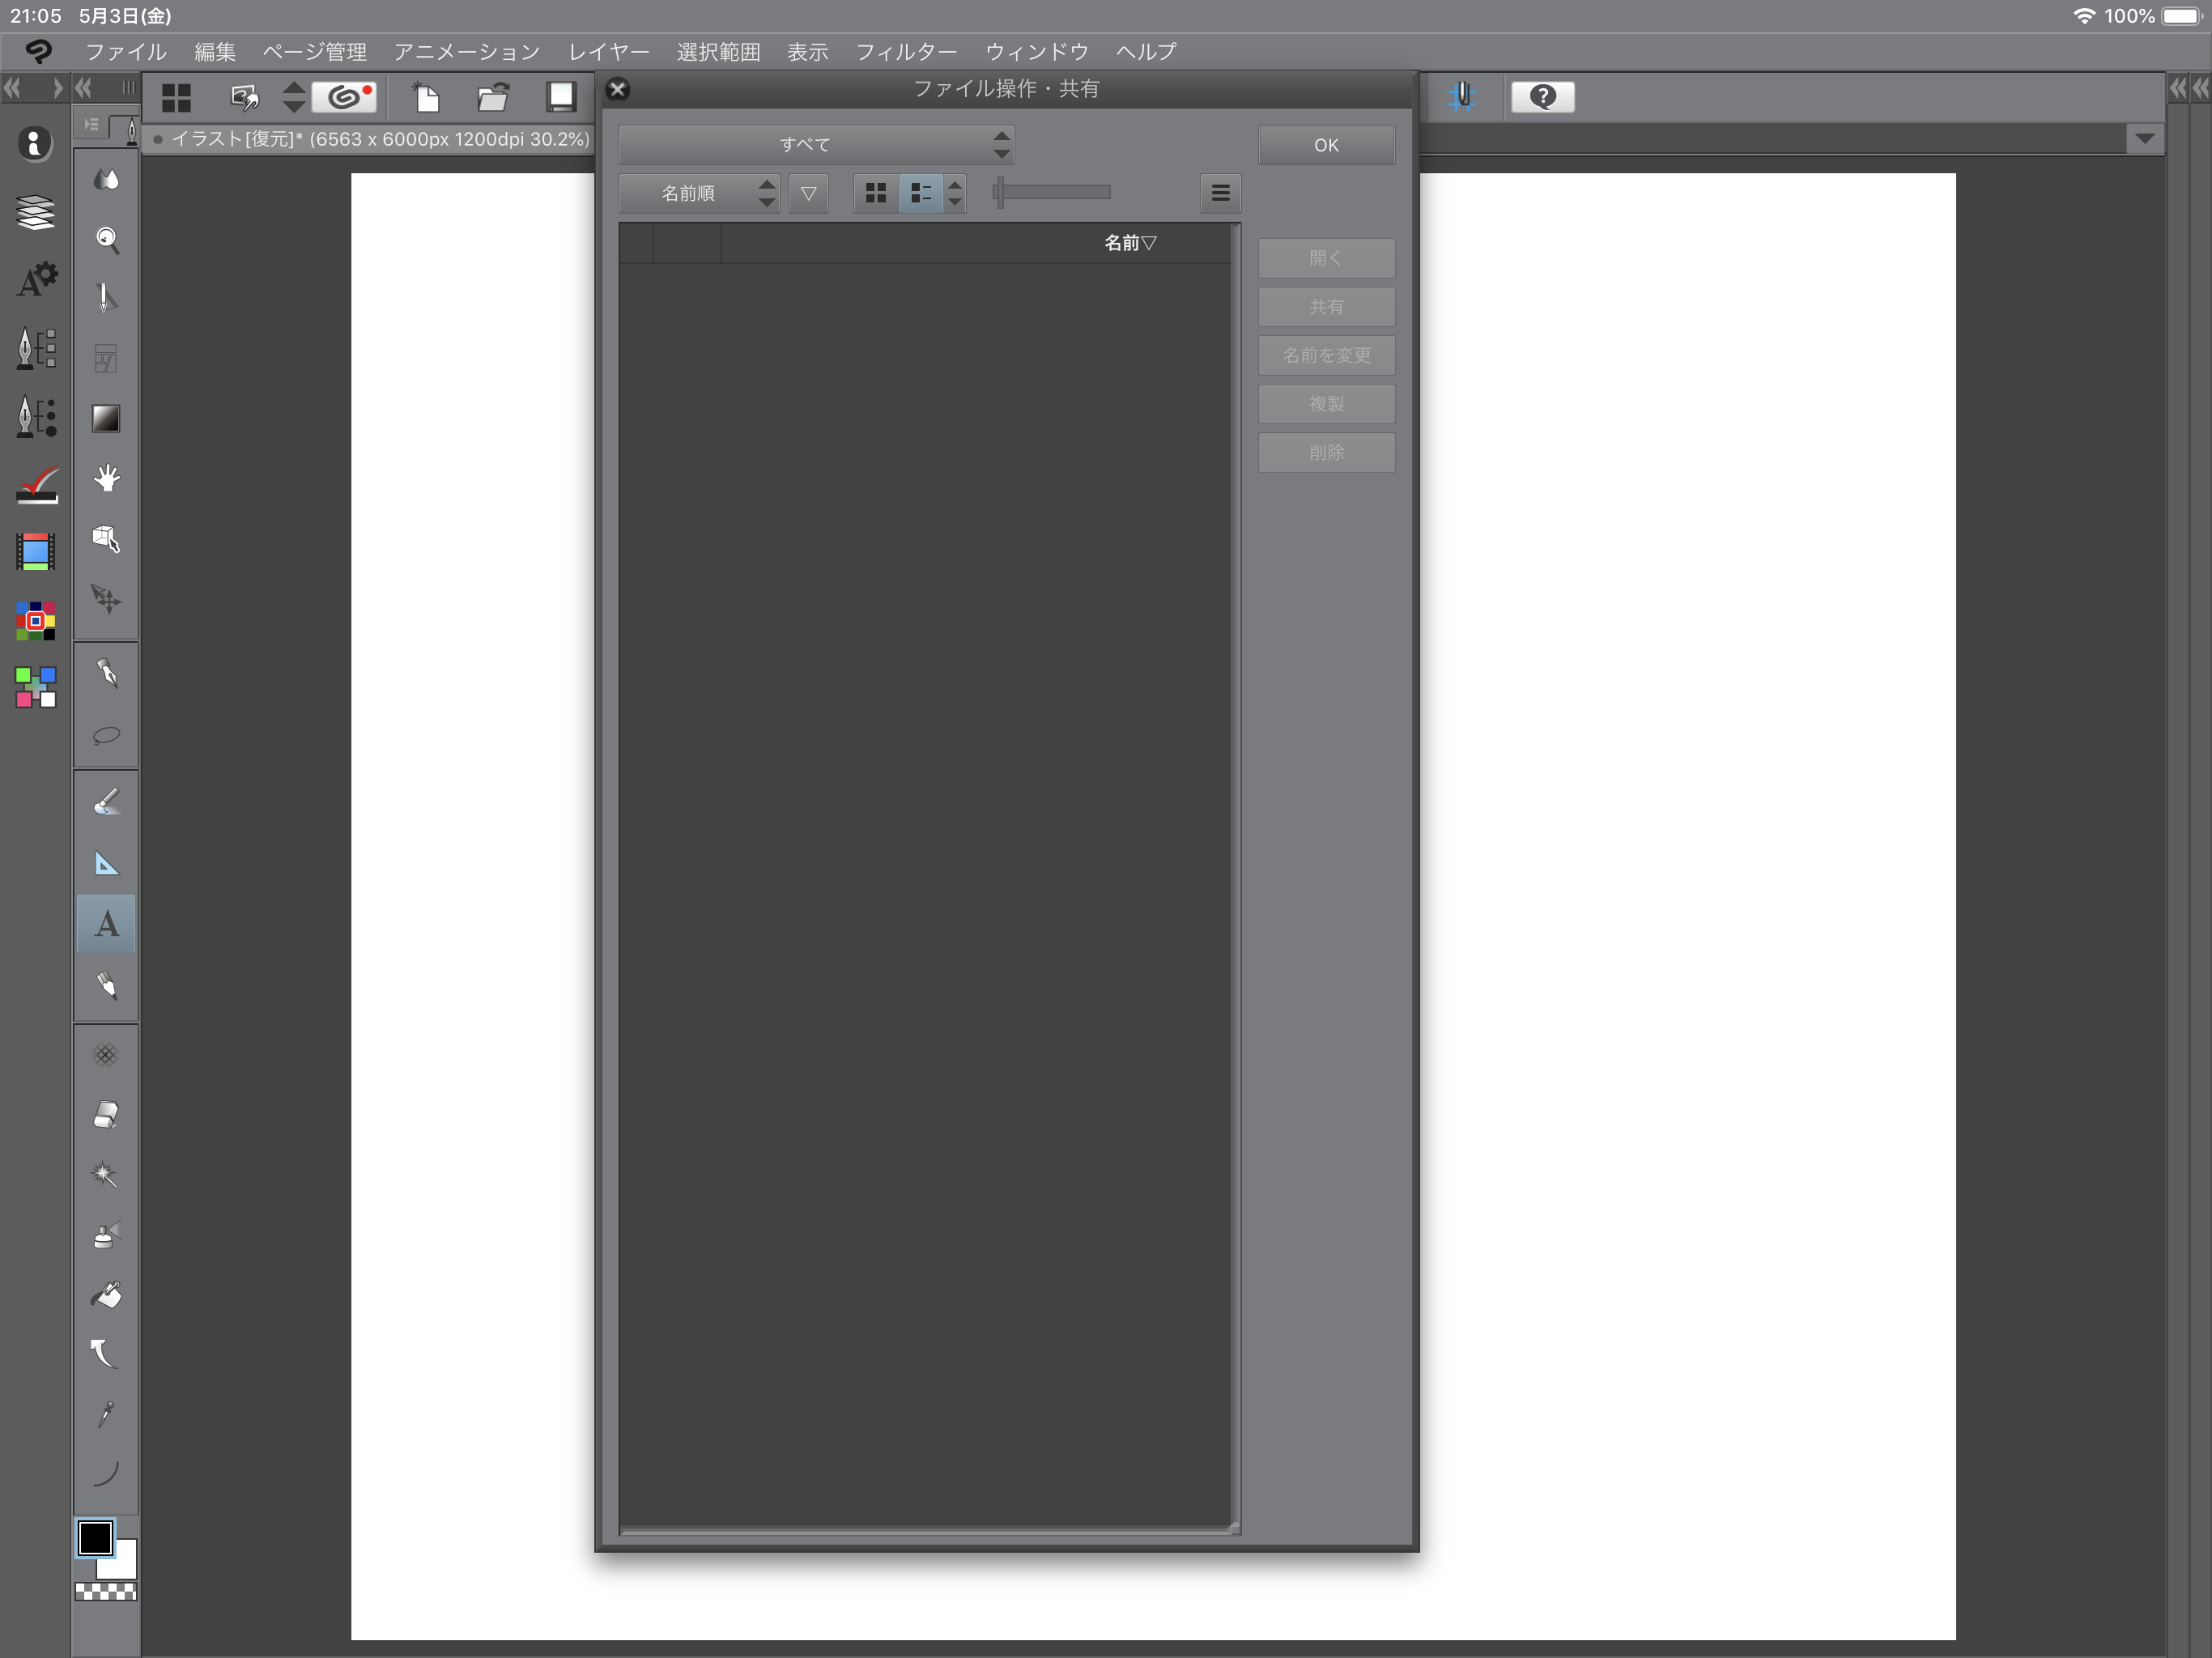The height and width of the screenshot is (1658, 2212).
Task: Select the Gradient tool
Action: [106, 419]
